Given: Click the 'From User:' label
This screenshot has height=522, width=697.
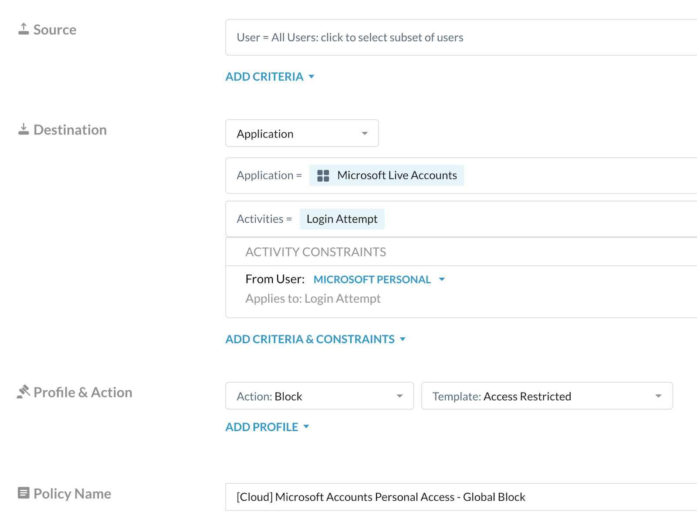Looking at the screenshot, I should pyautogui.click(x=275, y=279).
